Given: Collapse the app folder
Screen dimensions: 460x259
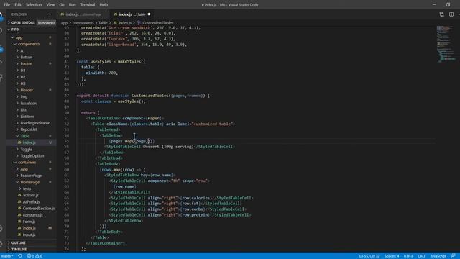Looking at the screenshot, I should (x=19, y=37).
